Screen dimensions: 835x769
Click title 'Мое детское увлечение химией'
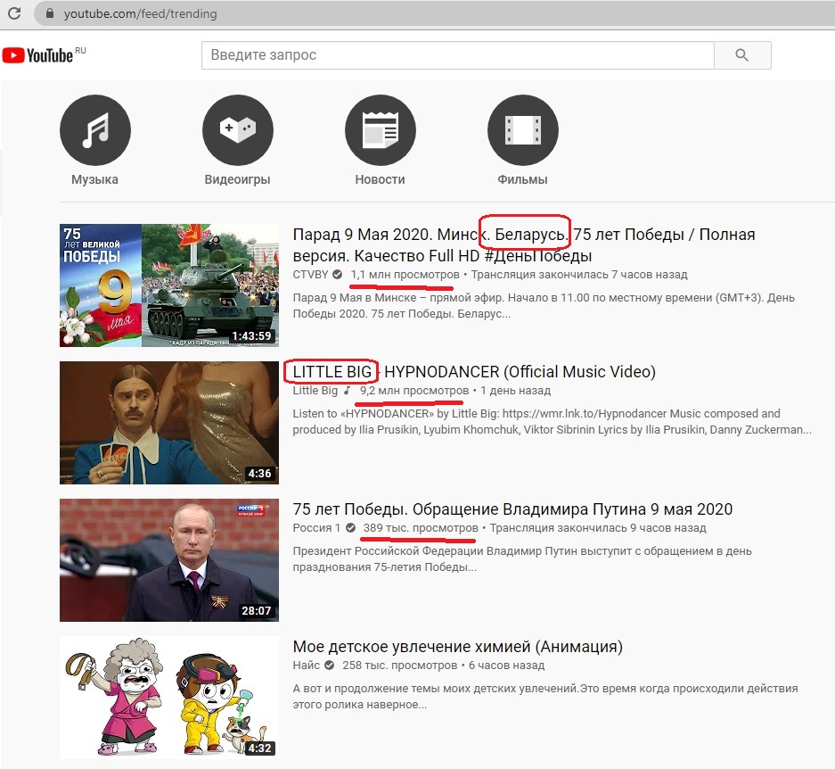[x=457, y=647]
